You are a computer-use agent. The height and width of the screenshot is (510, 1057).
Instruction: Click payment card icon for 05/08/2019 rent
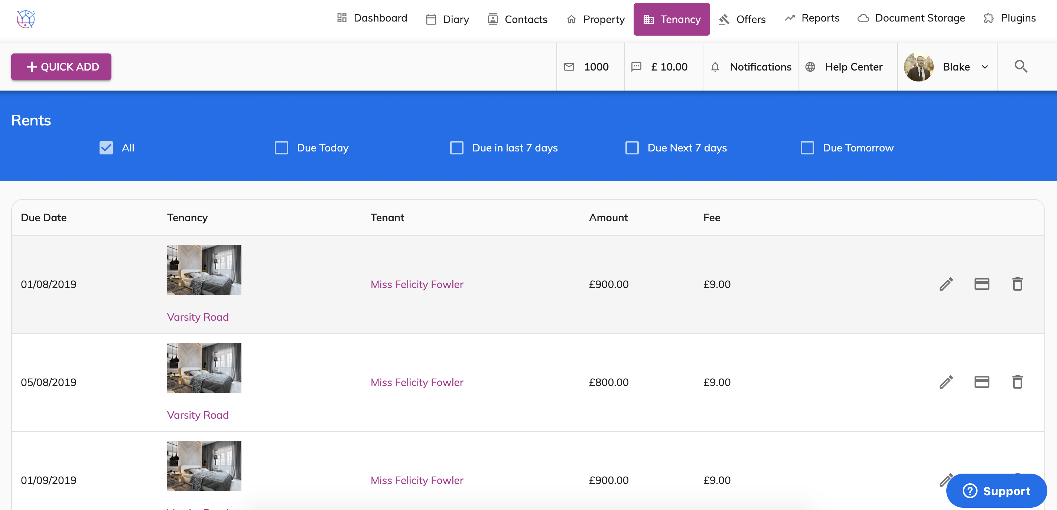(x=982, y=382)
